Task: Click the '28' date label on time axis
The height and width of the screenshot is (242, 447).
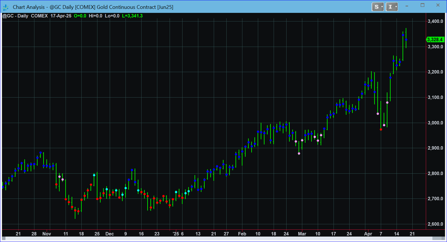Action: click(34, 234)
